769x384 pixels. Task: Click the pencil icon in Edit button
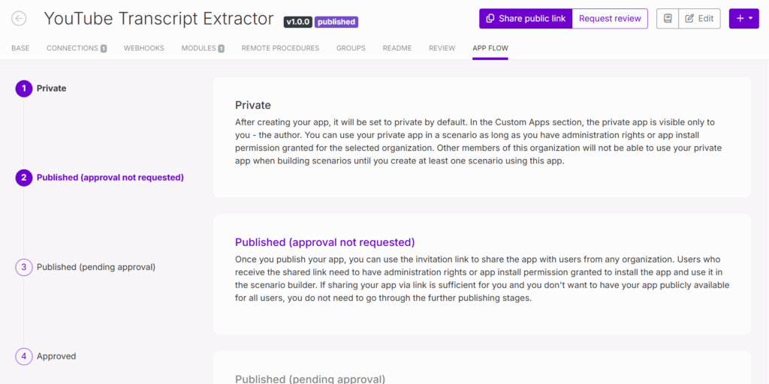tap(689, 19)
